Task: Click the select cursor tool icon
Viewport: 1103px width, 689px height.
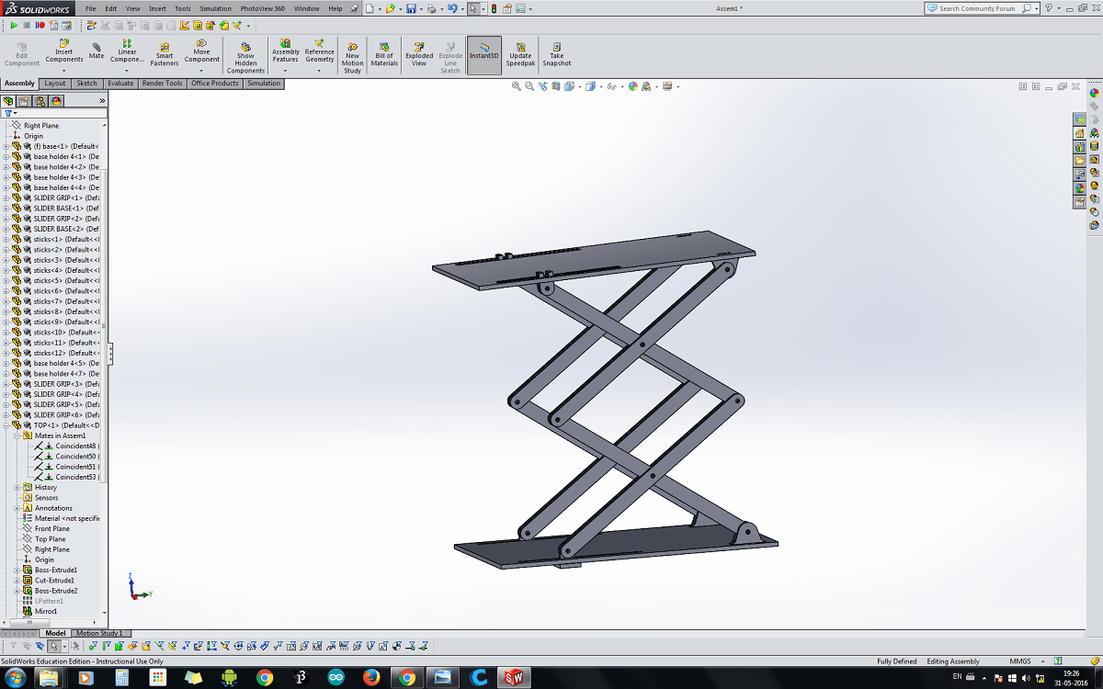Action: pos(472,8)
